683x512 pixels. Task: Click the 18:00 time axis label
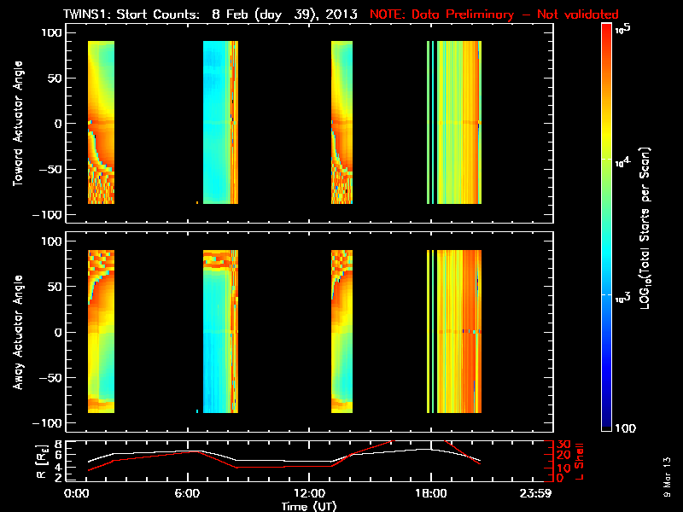point(431,494)
